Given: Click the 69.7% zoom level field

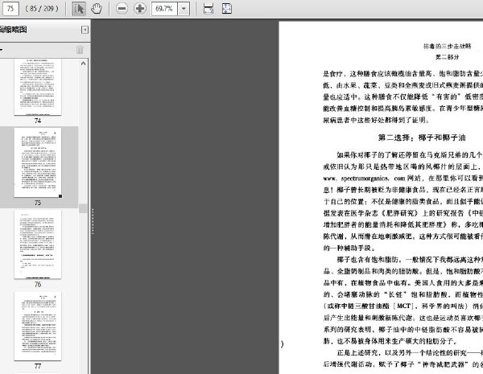Looking at the screenshot, I should coord(164,9).
